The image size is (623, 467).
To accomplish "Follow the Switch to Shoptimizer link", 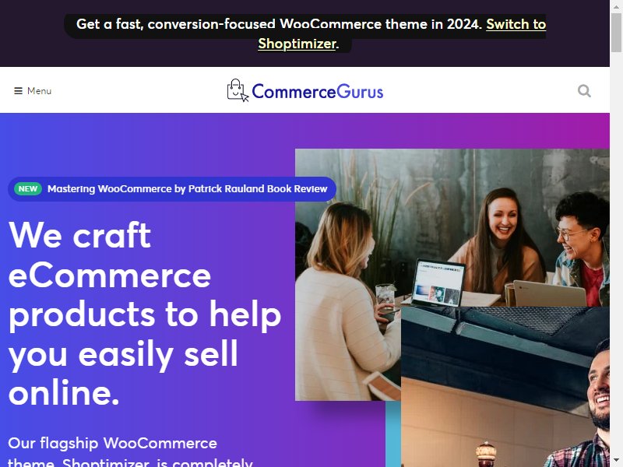I will [402, 33].
